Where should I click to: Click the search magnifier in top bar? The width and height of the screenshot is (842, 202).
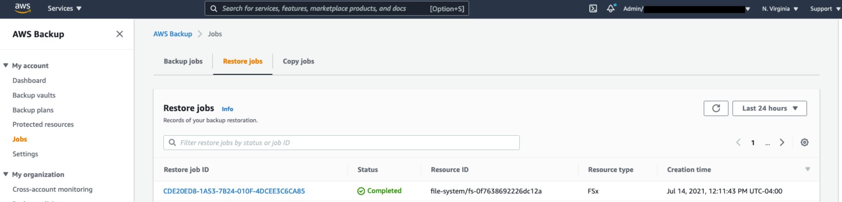click(214, 9)
